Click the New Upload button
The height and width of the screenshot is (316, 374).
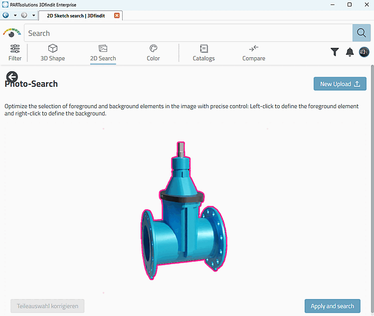click(340, 84)
